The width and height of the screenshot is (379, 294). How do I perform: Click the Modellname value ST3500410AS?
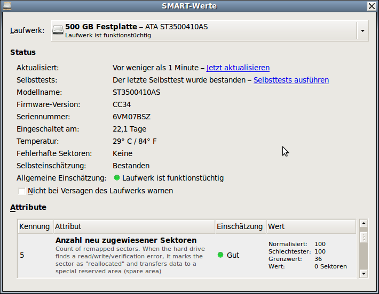[136, 92]
